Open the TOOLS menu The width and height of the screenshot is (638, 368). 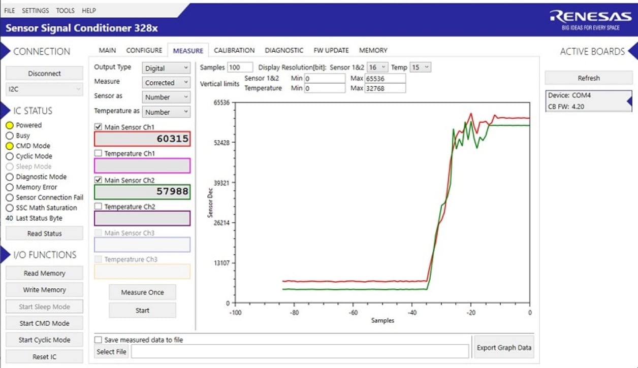[x=65, y=10]
